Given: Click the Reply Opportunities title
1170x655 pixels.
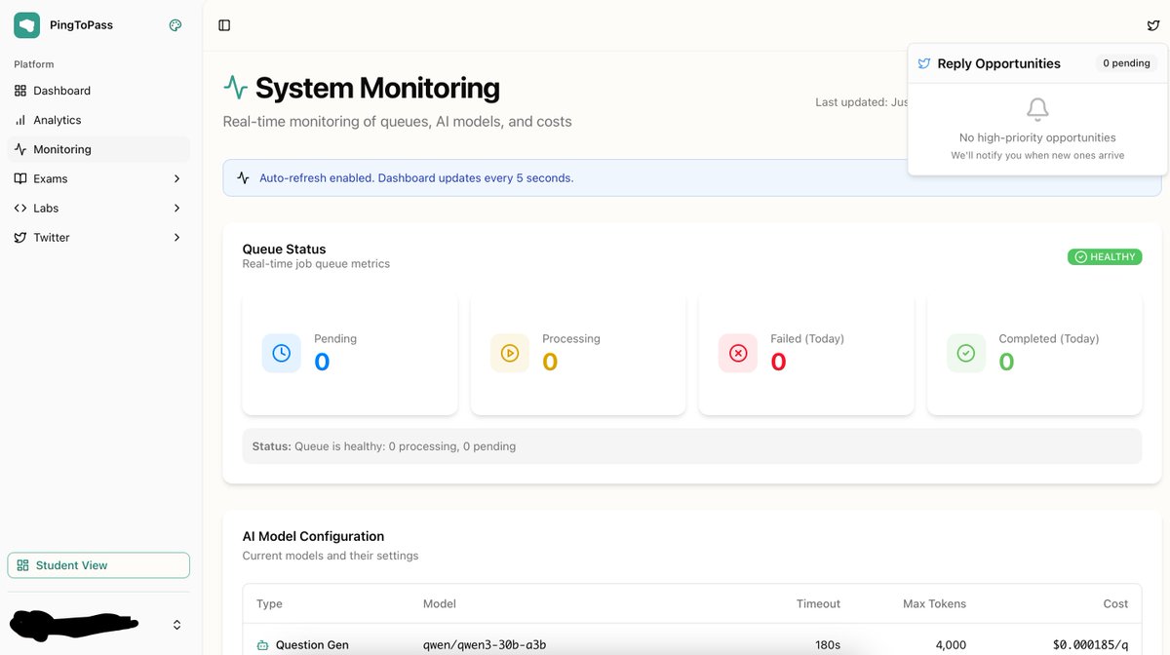Looking at the screenshot, I should (998, 63).
